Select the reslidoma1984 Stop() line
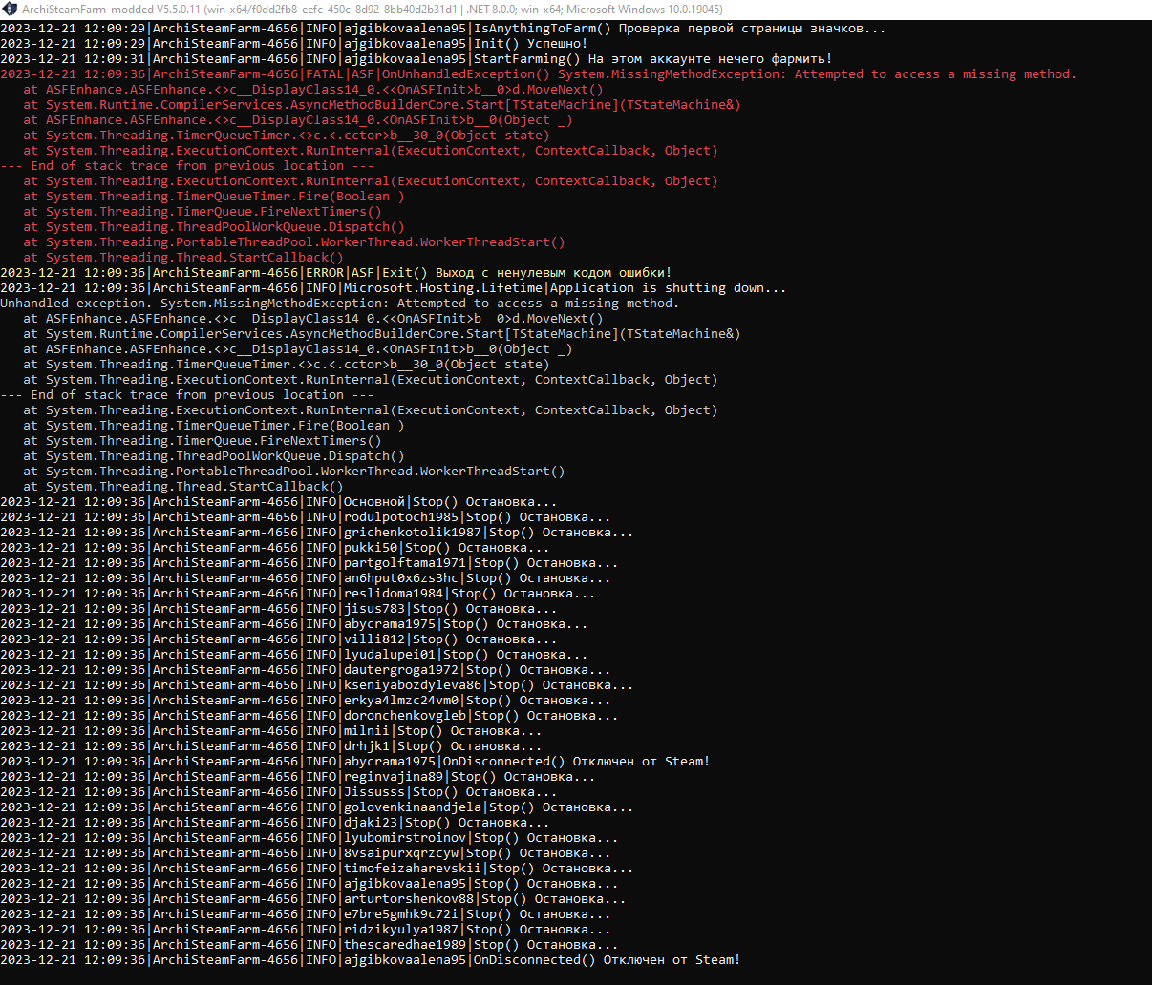This screenshot has height=985, width=1152. (x=298, y=594)
